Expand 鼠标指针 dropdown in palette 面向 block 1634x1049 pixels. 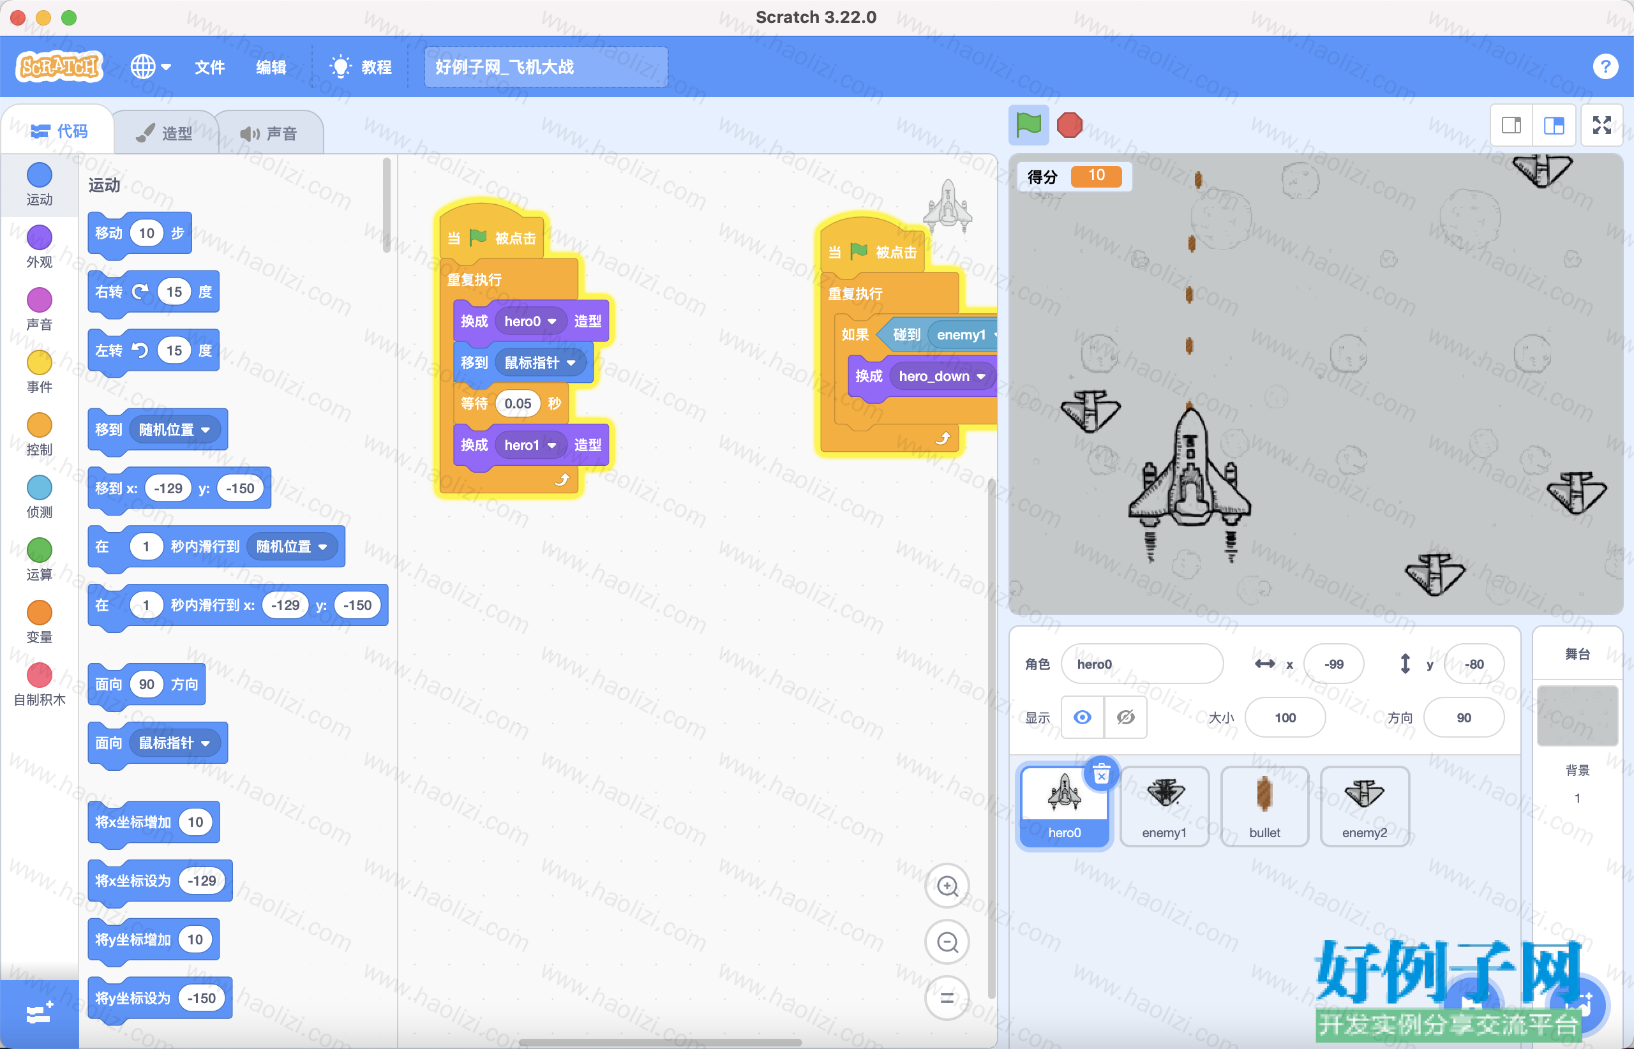(x=174, y=743)
